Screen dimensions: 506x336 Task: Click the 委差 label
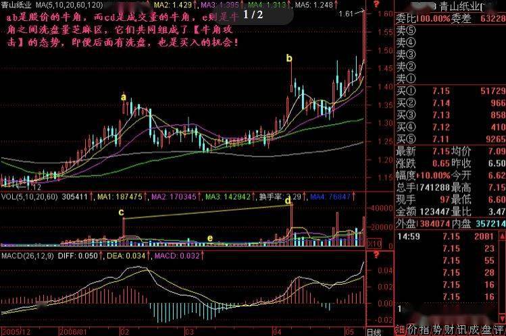pyautogui.click(x=461, y=19)
